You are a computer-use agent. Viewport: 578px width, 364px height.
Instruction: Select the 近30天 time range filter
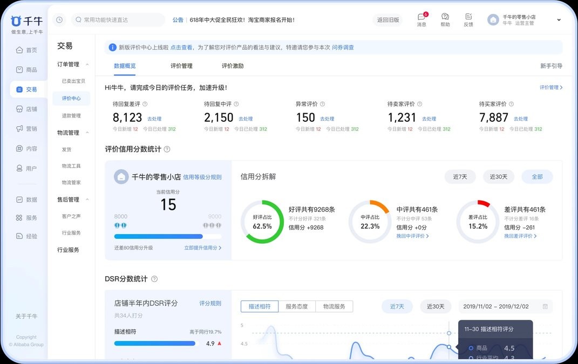coord(498,176)
